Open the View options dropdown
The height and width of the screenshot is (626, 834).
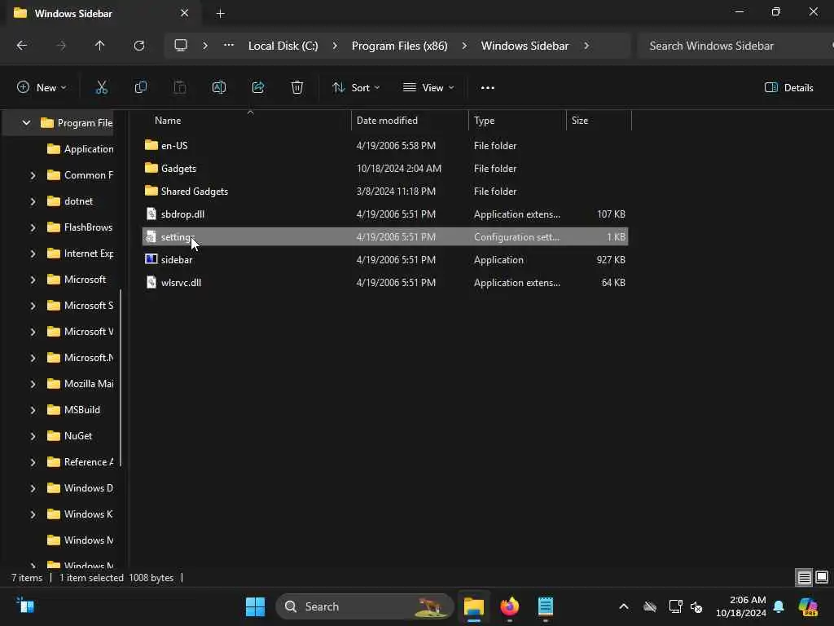(x=428, y=88)
